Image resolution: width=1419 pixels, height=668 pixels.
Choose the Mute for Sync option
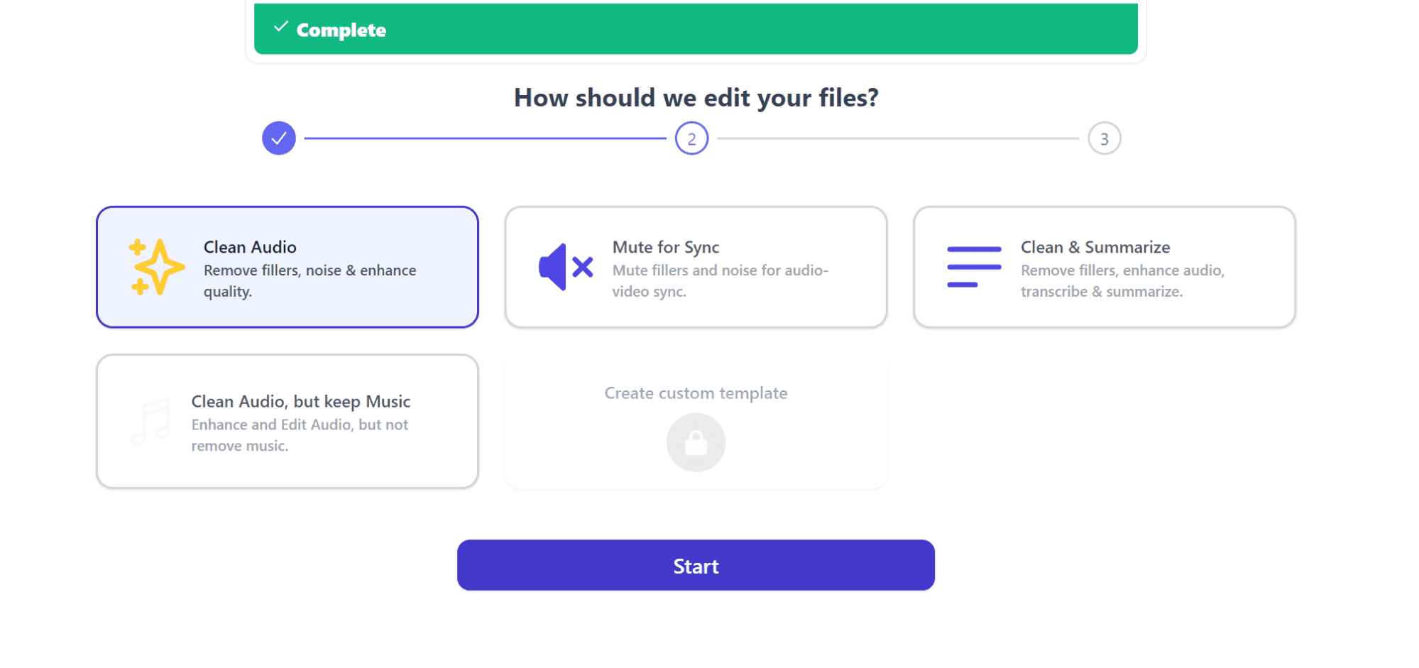click(696, 267)
